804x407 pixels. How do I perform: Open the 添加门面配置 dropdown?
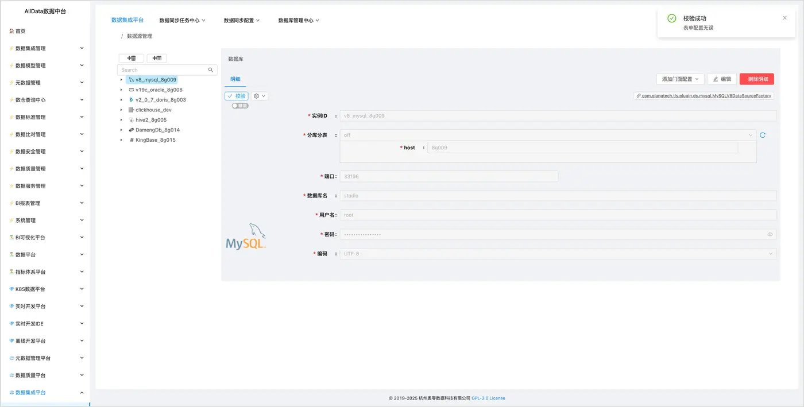680,79
